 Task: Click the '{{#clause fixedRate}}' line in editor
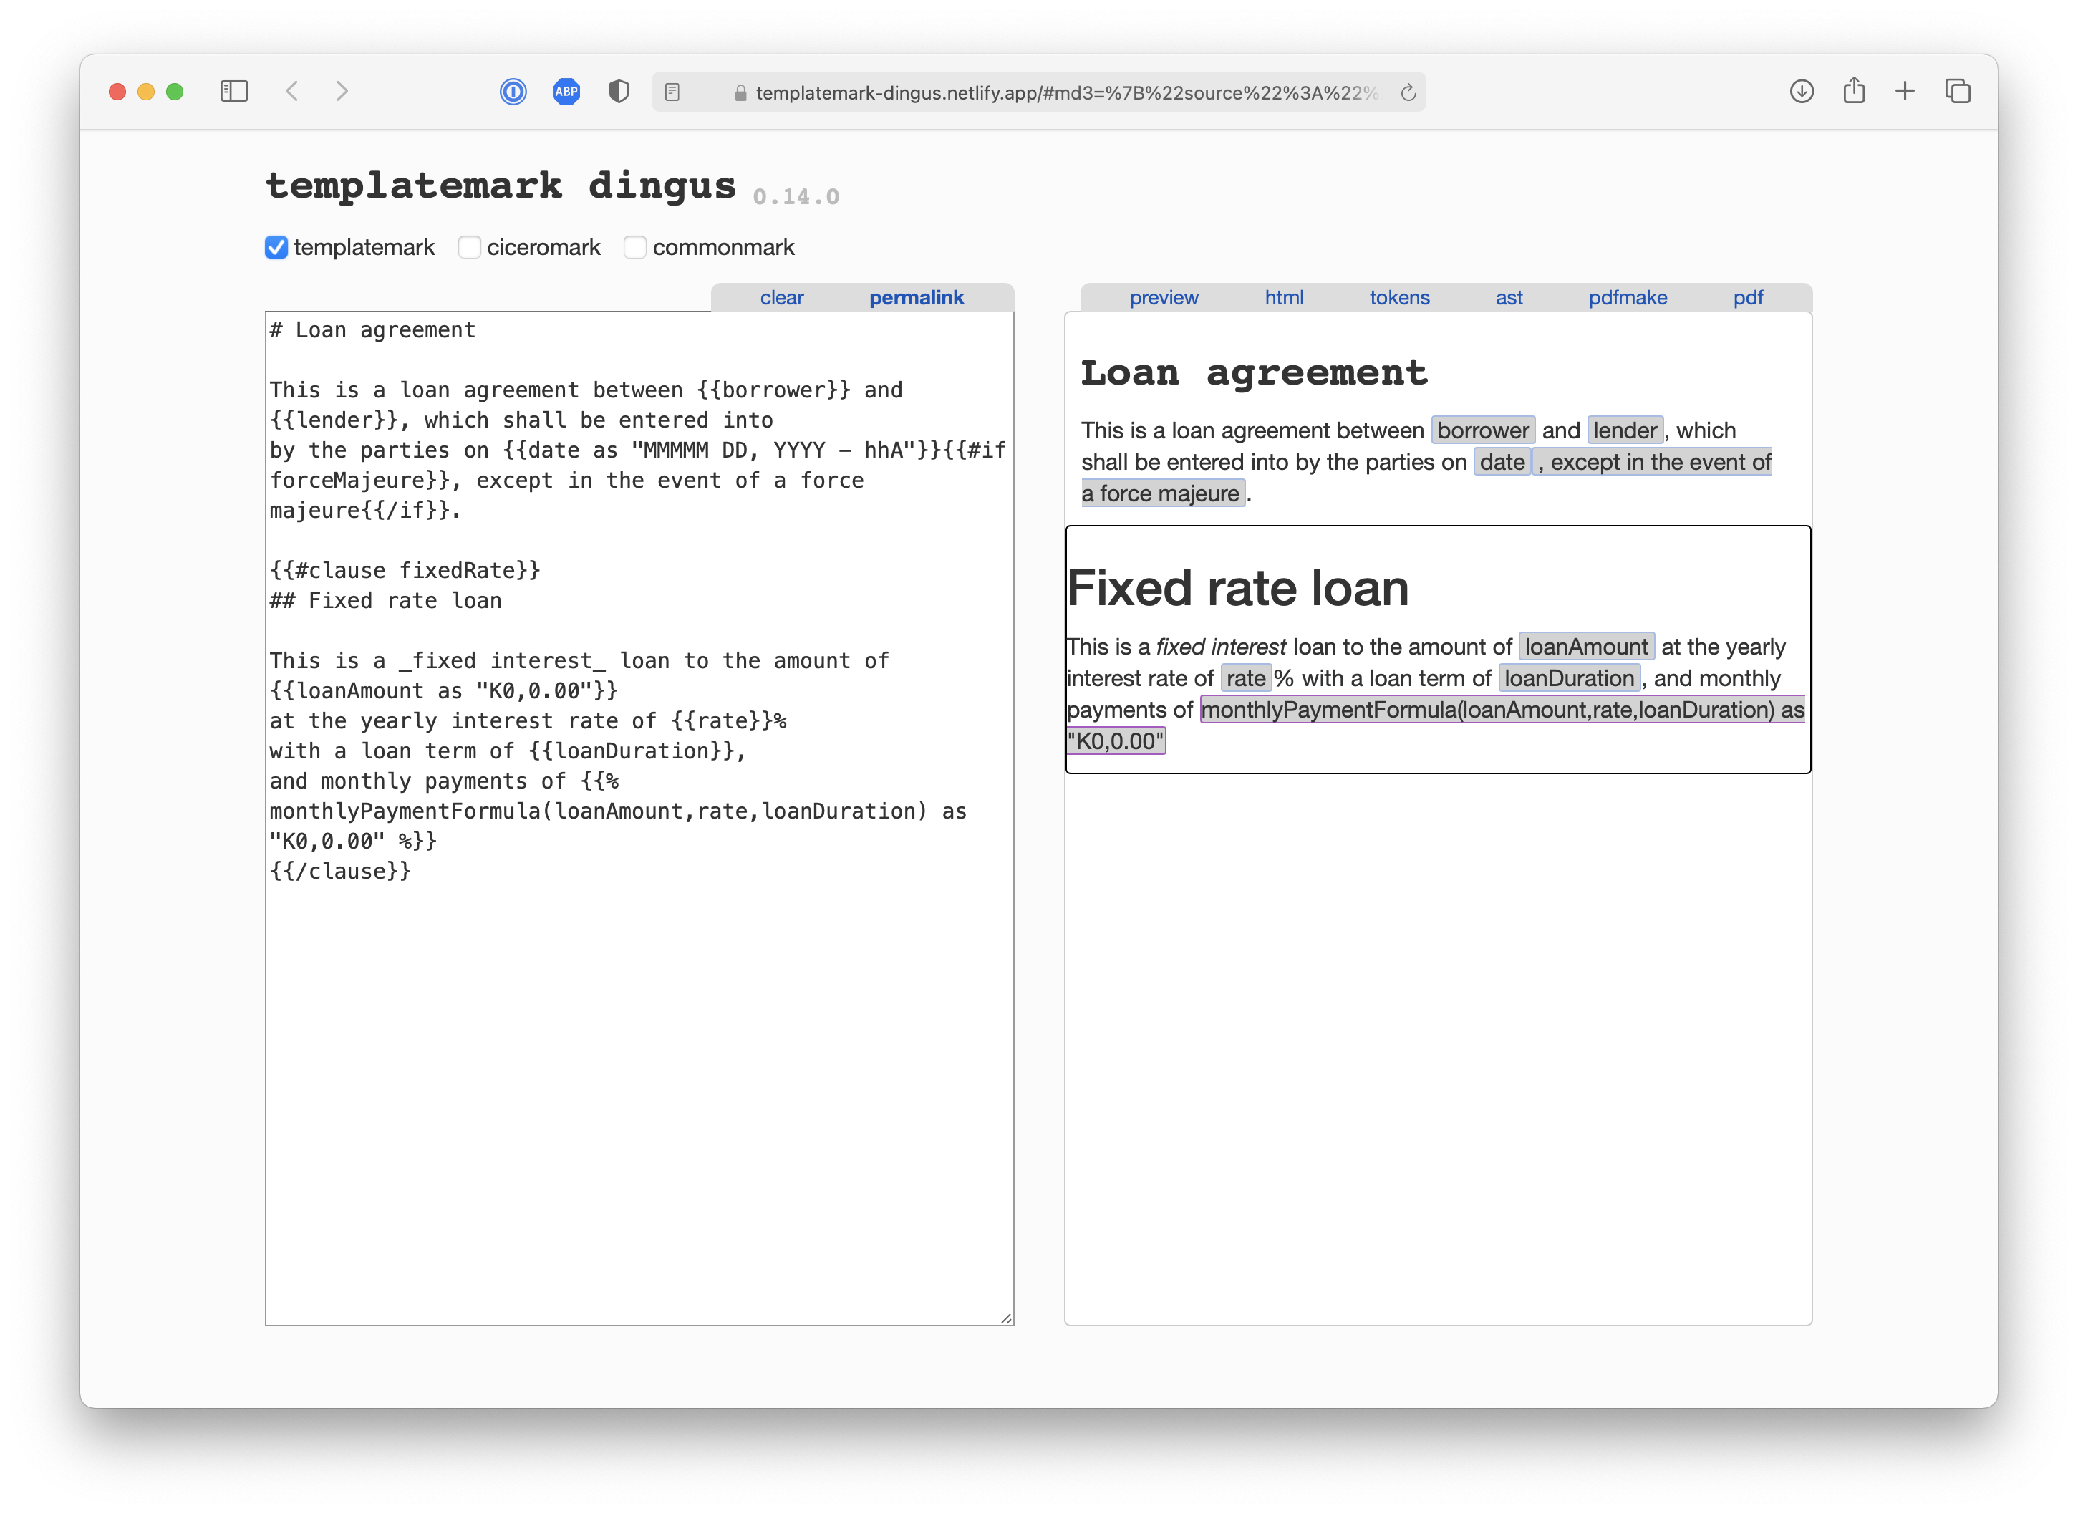click(x=404, y=570)
